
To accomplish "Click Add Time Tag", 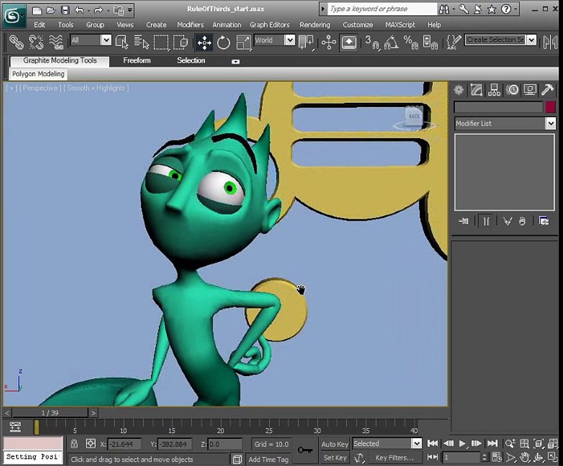I will [268, 459].
